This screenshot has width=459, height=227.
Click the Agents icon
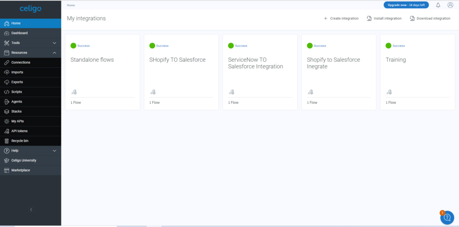[7, 102]
